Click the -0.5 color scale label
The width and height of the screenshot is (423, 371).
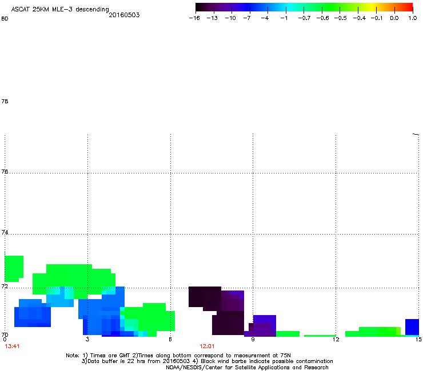[x=340, y=18]
